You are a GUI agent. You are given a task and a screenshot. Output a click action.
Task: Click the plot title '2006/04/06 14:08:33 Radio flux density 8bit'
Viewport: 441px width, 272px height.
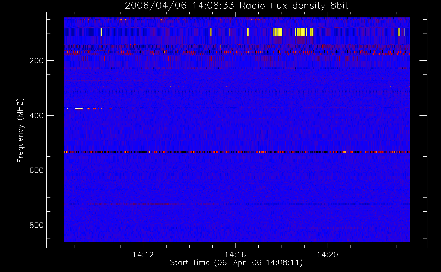point(236,5)
